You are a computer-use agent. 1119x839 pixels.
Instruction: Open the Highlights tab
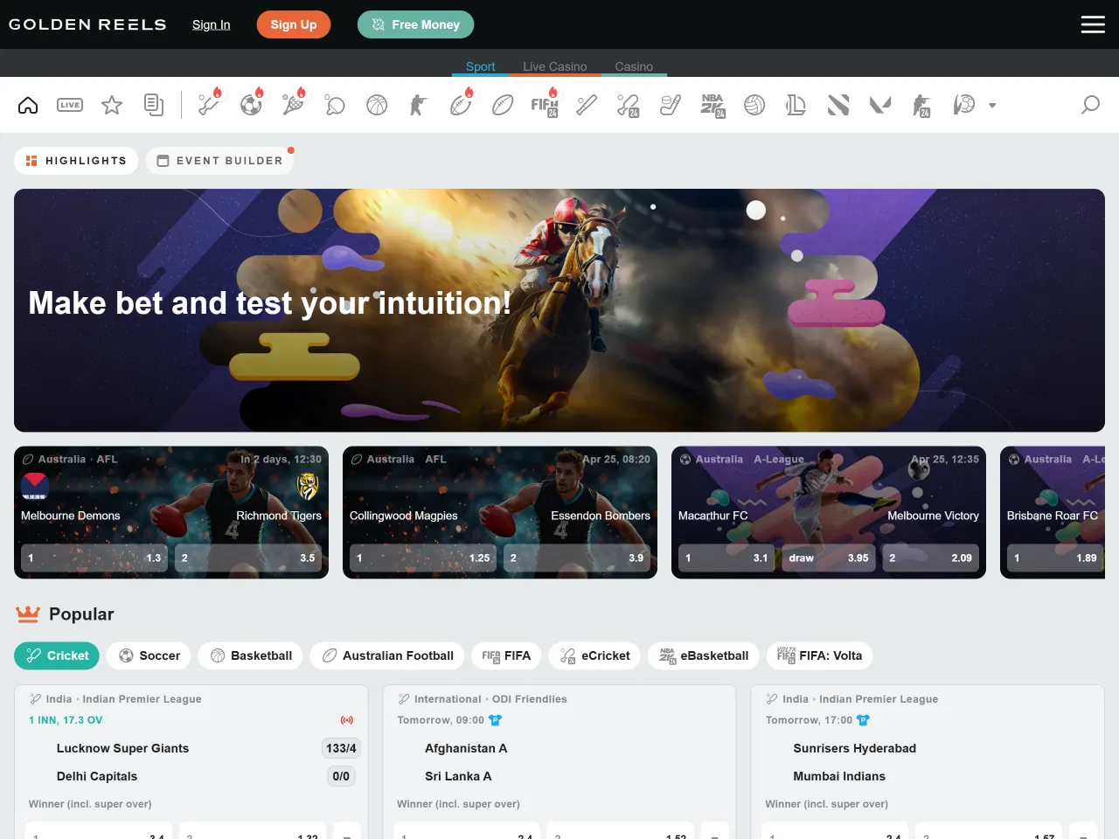point(76,161)
